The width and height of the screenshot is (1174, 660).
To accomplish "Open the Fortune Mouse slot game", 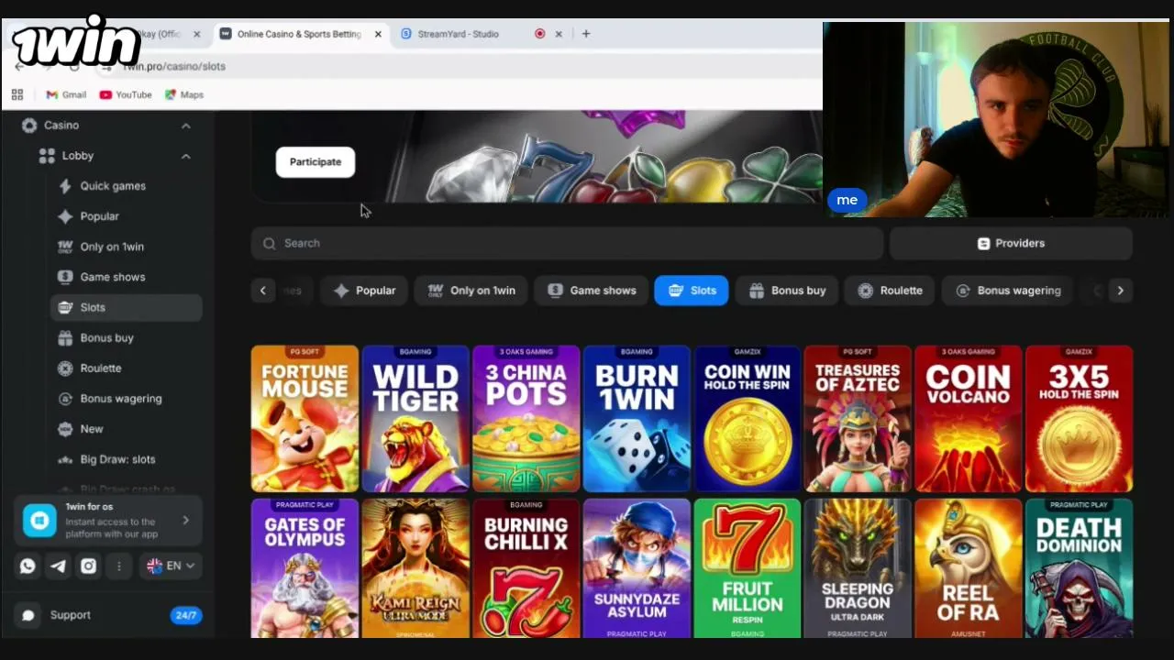I will coord(305,419).
